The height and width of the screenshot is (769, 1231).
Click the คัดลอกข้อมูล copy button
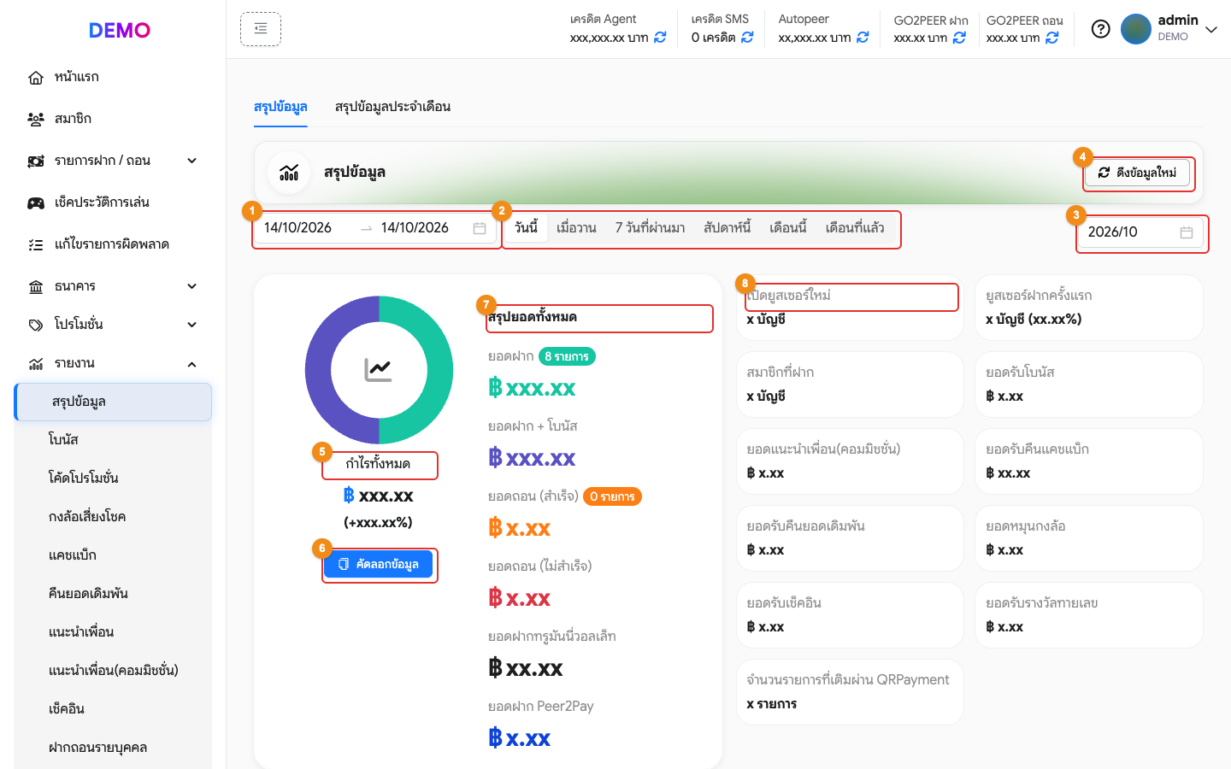tap(379, 564)
